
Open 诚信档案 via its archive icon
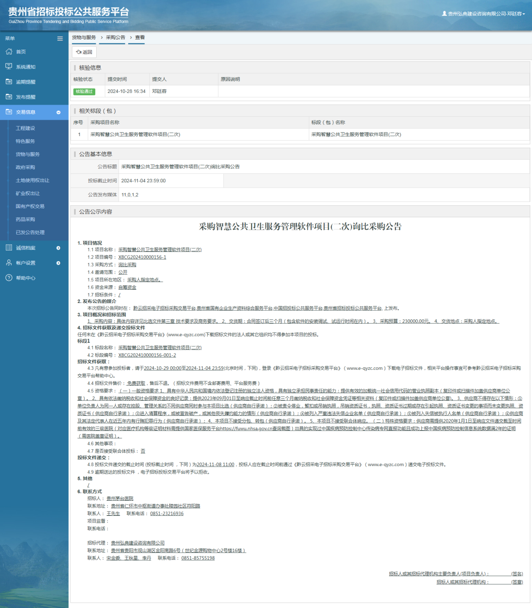9,247
